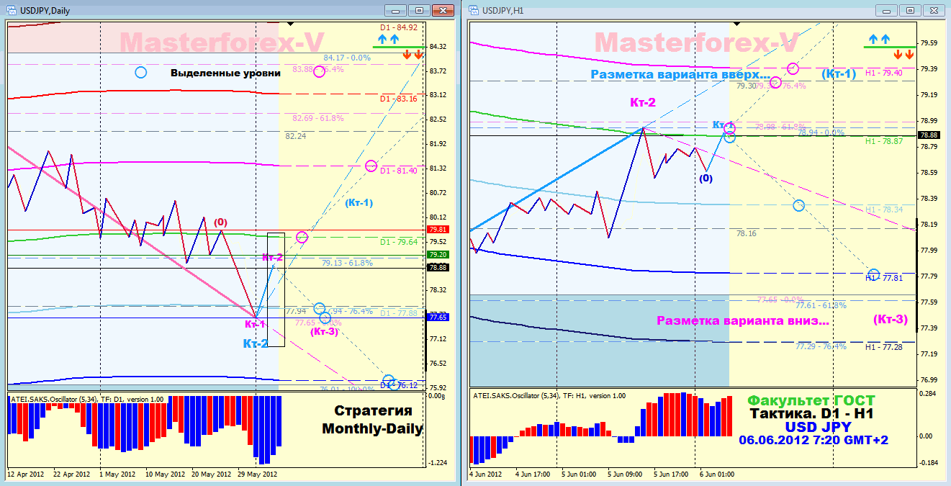Minimize the USDJPY,Daily chart window

coord(395,10)
